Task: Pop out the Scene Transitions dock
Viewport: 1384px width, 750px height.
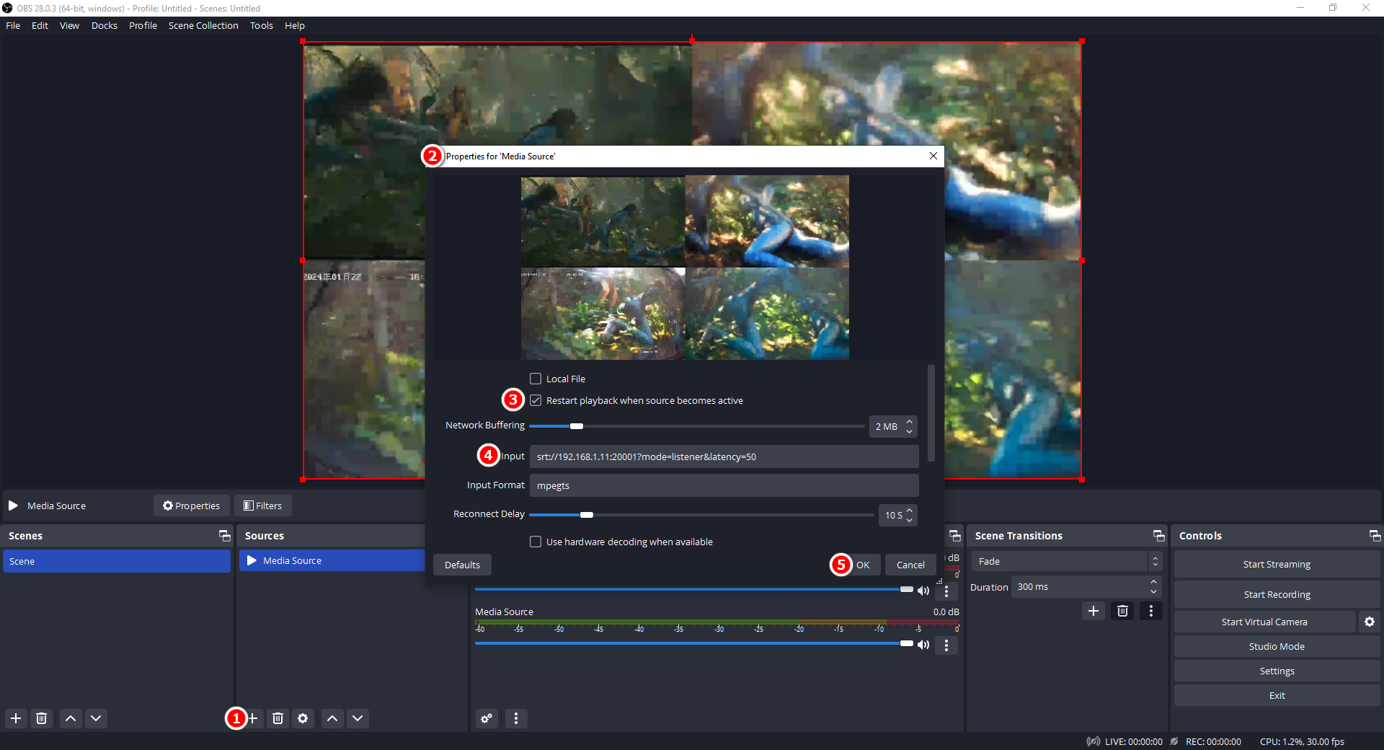Action: pos(1159,536)
